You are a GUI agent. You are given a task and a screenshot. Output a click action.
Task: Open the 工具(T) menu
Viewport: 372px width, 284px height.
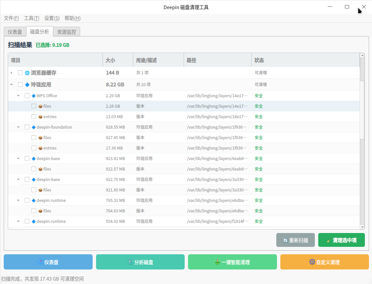31,18
